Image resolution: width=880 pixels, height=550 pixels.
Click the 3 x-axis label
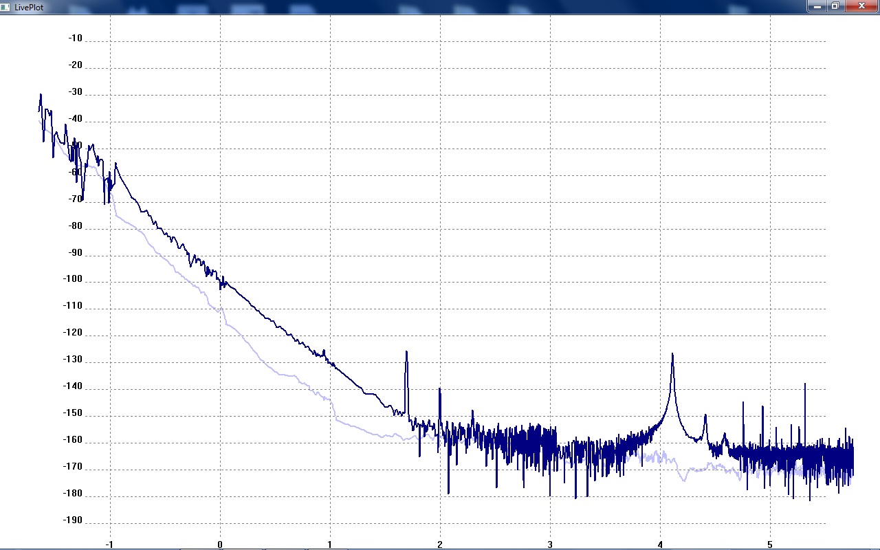click(x=550, y=544)
